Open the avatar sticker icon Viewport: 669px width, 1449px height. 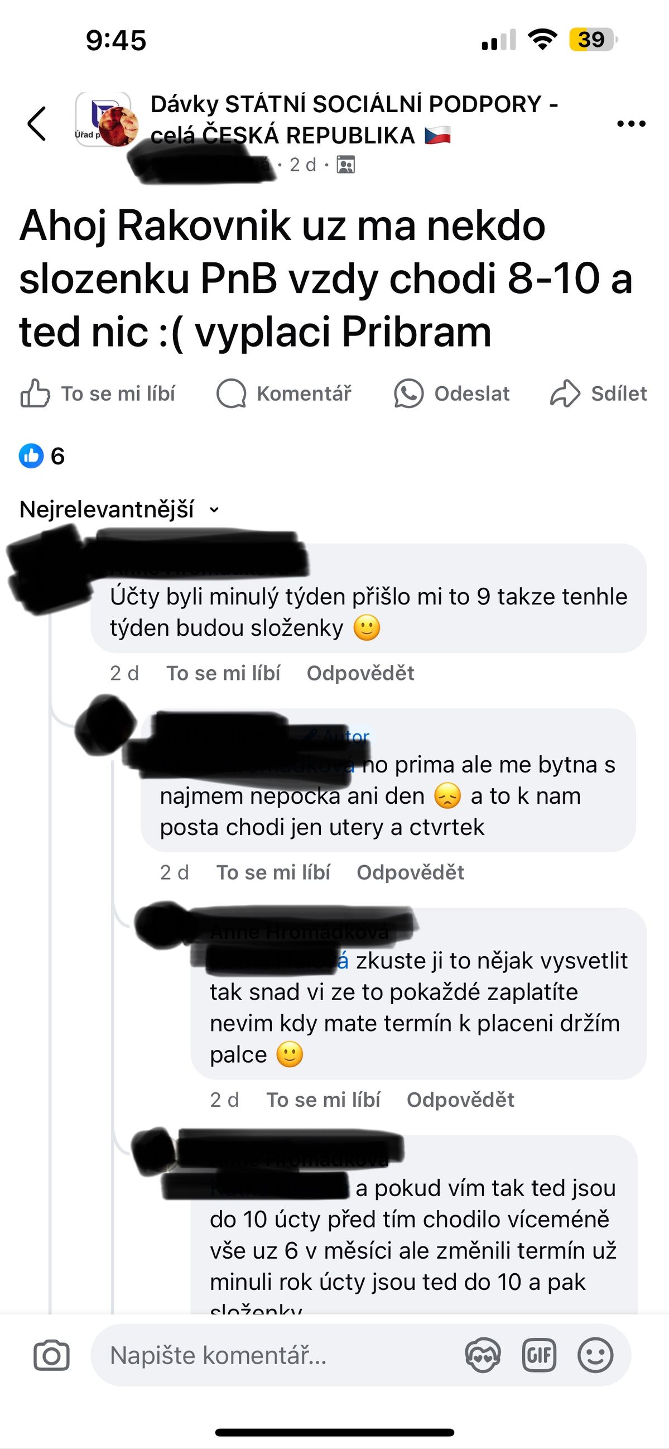click(x=483, y=1356)
